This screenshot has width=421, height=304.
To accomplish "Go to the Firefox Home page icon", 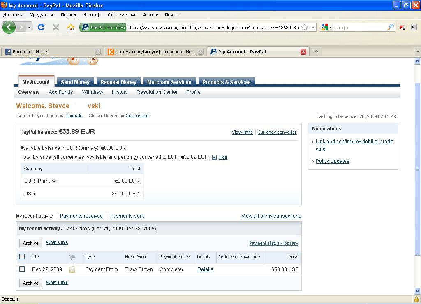I will click(71, 28).
